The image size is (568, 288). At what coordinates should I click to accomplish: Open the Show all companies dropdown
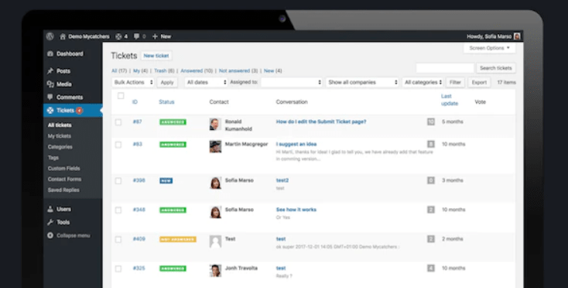[362, 82]
